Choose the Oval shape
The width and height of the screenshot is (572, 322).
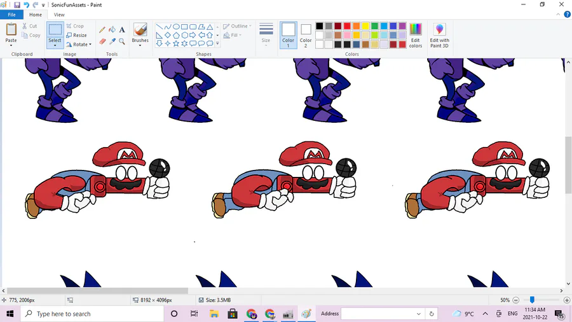[x=176, y=27]
